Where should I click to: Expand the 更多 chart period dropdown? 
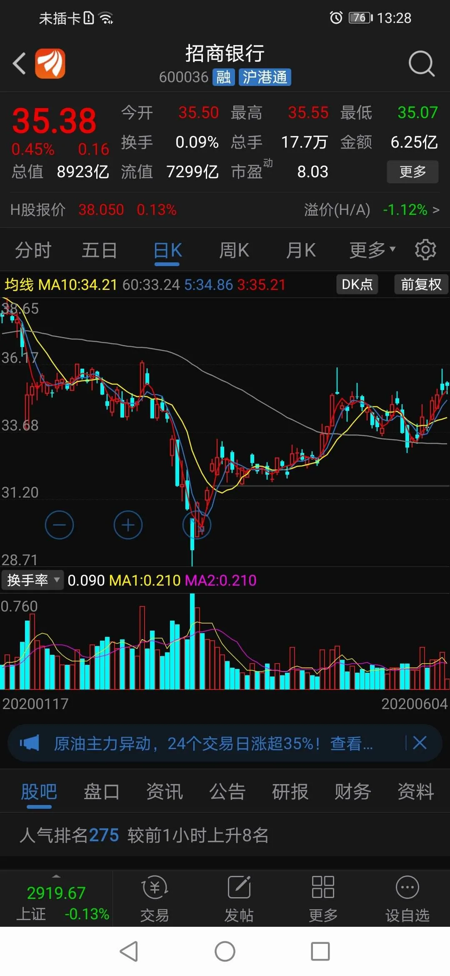(x=372, y=250)
